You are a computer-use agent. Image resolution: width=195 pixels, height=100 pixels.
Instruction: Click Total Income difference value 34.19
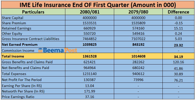178,56
